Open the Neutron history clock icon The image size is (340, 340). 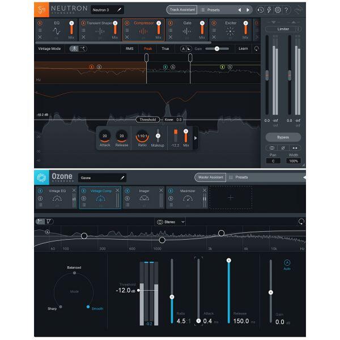[260, 10]
